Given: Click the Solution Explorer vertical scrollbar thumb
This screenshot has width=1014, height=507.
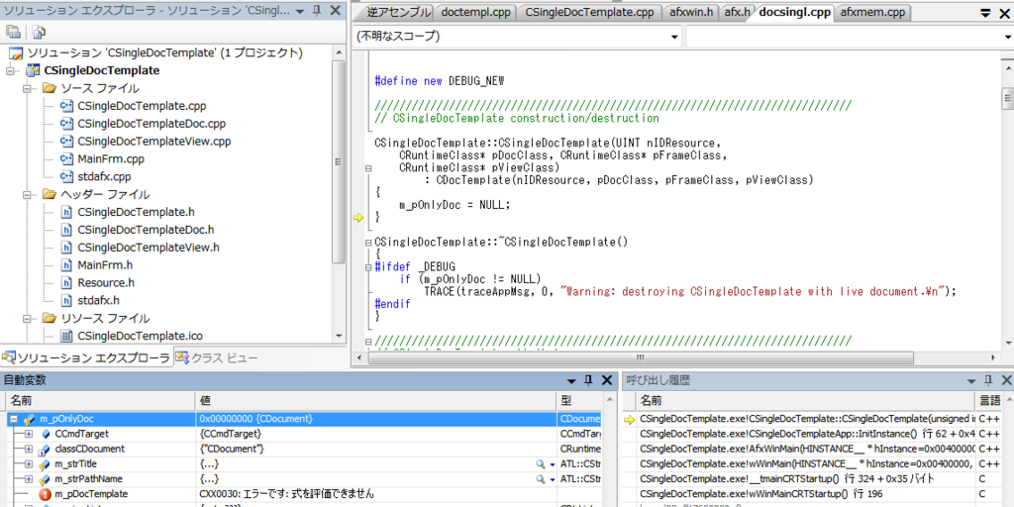Looking at the screenshot, I should 339,161.
